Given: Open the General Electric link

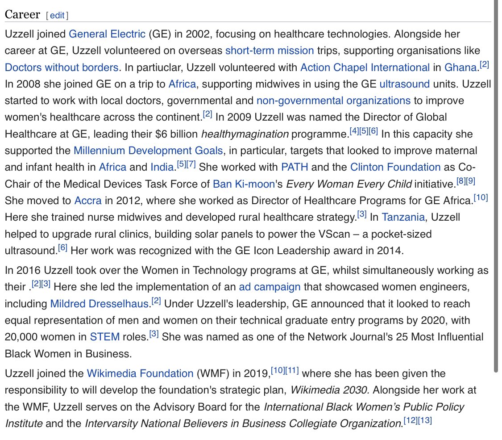Looking at the screenshot, I should (107, 34).
